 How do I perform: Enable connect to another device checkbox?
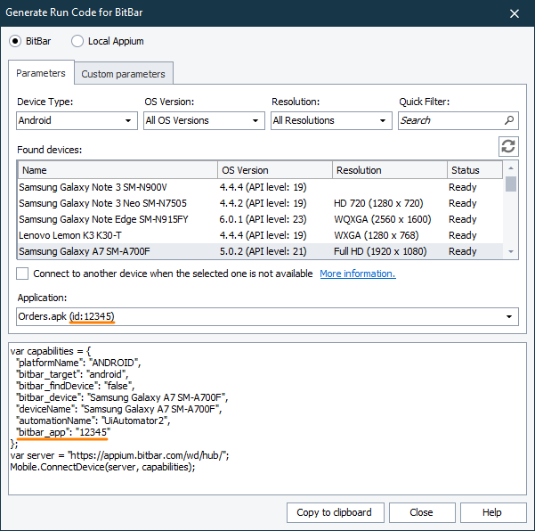pos(22,274)
